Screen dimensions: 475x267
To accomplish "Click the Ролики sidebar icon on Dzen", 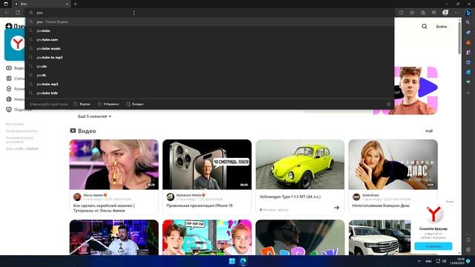I will [x=9, y=89].
